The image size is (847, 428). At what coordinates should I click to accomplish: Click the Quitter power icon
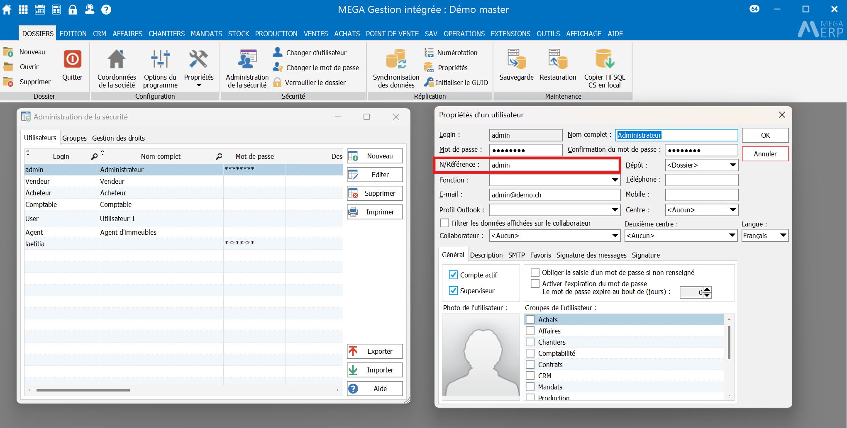click(x=72, y=60)
